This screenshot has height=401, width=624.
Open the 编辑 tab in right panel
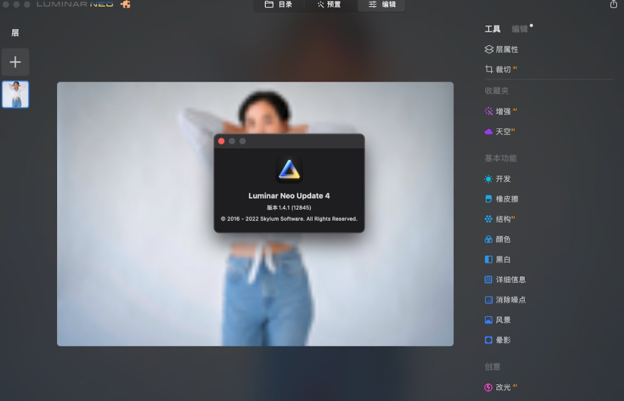coord(520,29)
